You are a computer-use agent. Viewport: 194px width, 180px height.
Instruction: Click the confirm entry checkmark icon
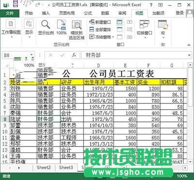pyautogui.click(x=62, y=55)
